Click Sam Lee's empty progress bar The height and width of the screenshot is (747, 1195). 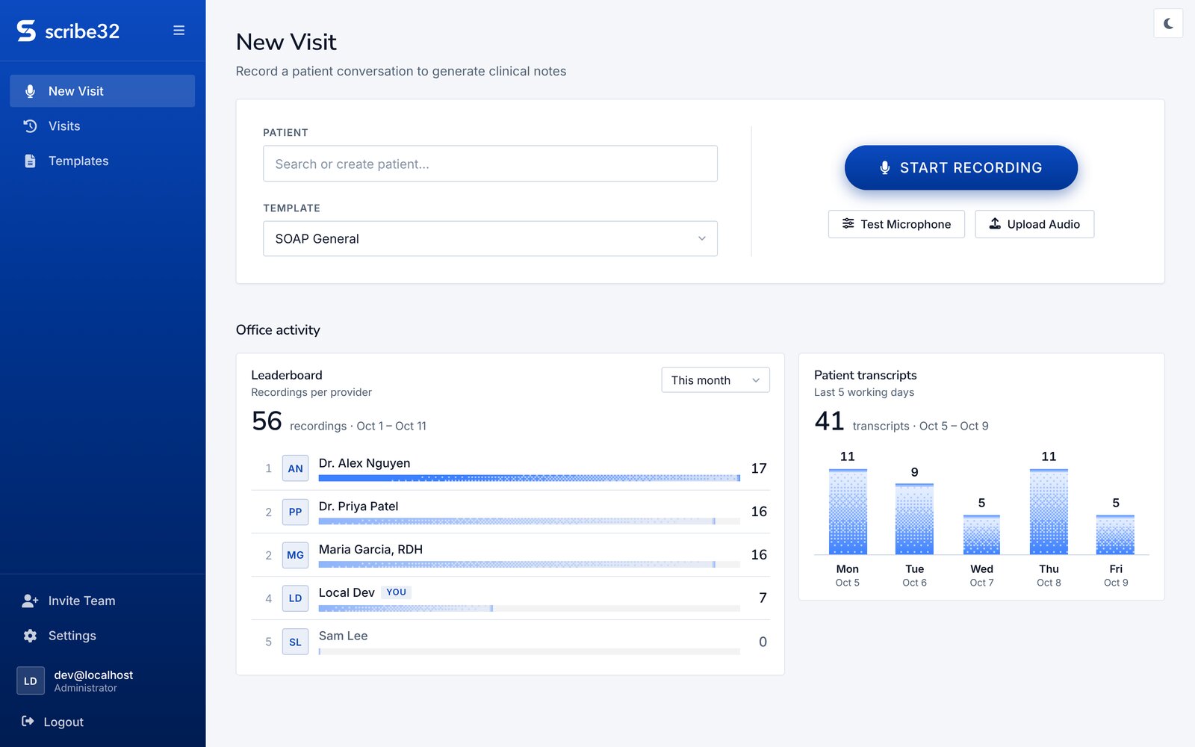pyautogui.click(x=529, y=651)
